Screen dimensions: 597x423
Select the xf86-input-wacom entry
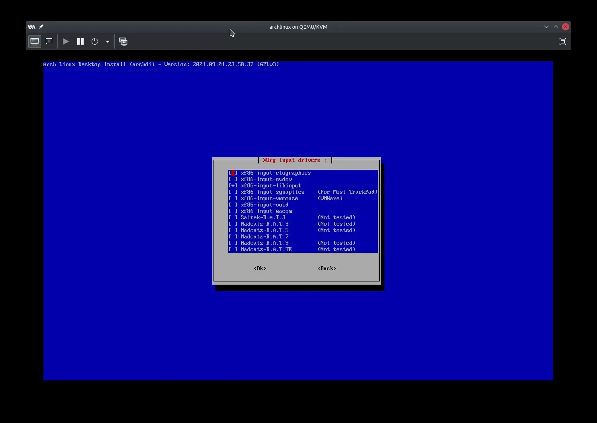click(266, 211)
